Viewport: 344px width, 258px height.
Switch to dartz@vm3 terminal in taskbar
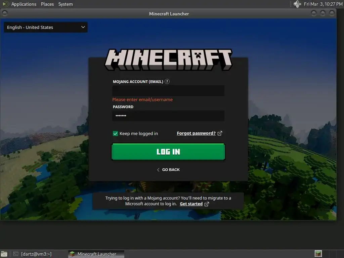point(33,254)
